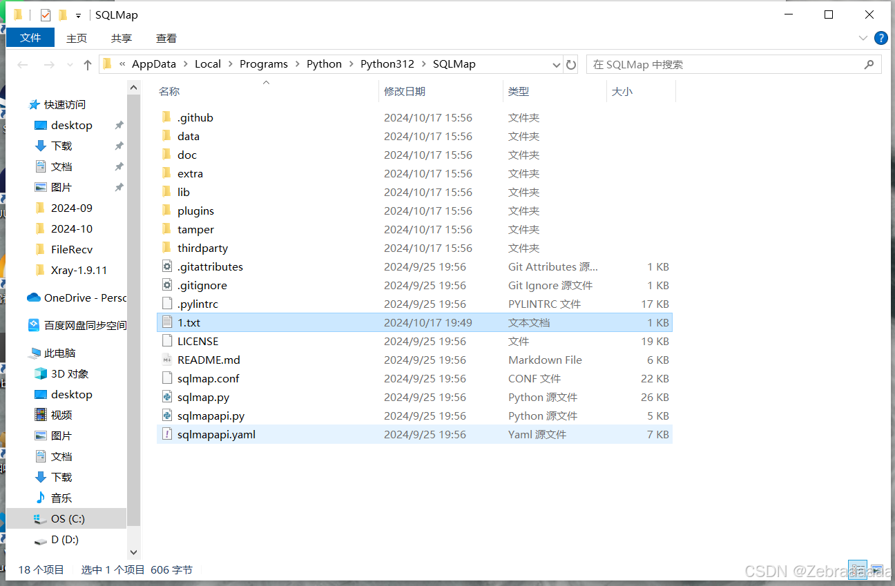895x586 pixels.
Task: Select the lib folder
Action: pos(414,192)
